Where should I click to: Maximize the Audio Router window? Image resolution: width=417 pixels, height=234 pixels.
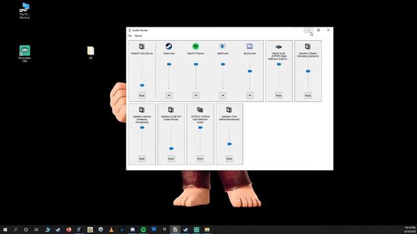coord(319,31)
